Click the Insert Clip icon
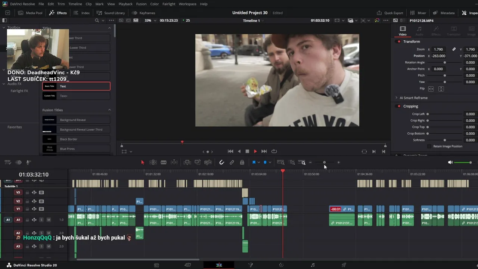478x269 pixels. click(187, 163)
